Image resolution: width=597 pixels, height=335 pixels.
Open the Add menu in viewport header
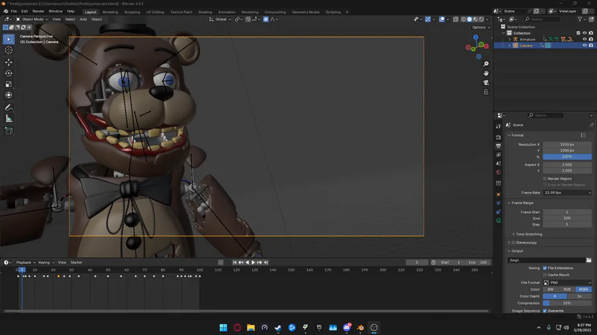click(x=83, y=19)
